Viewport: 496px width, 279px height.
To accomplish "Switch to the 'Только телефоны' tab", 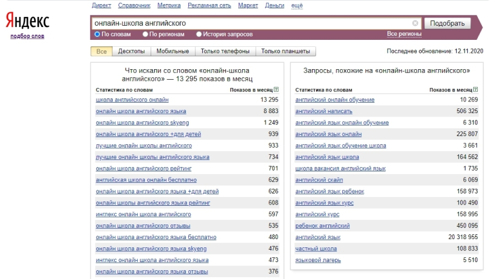I will (225, 51).
